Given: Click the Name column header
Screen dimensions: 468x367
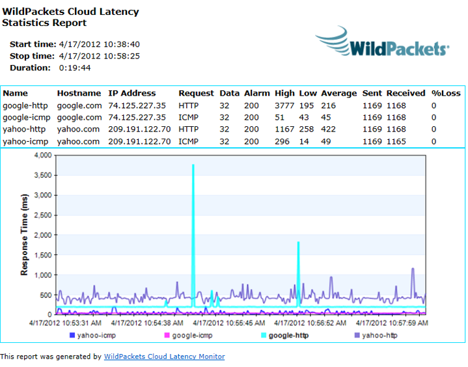Looking at the screenshot, I should click(15, 93).
